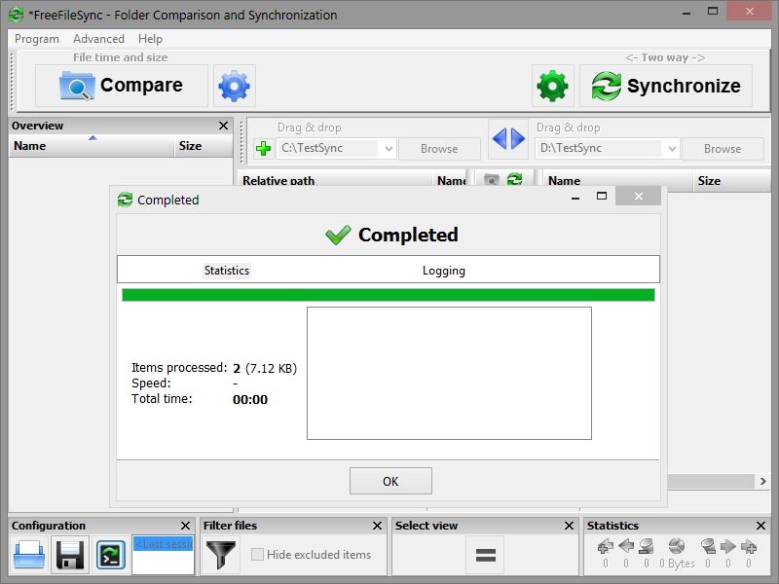
Task: Add folder pair with green plus
Action: (x=263, y=149)
